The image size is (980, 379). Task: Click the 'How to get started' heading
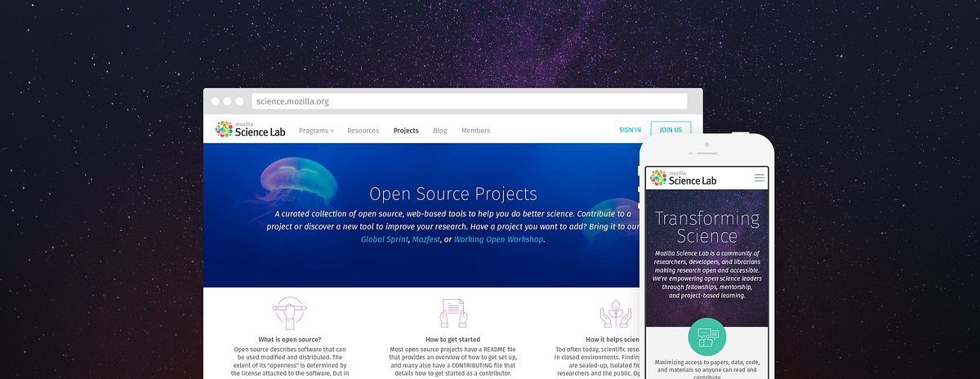pyautogui.click(x=452, y=339)
